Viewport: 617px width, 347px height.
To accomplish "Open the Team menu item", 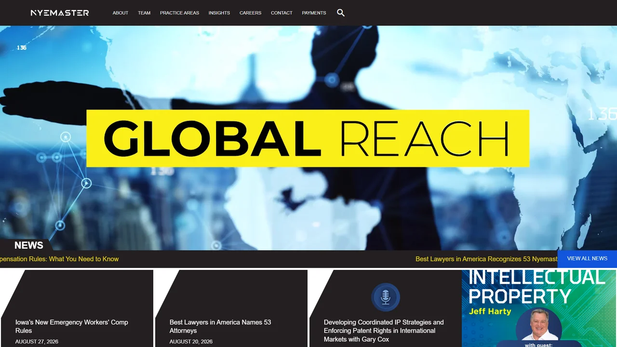I will [144, 13].
